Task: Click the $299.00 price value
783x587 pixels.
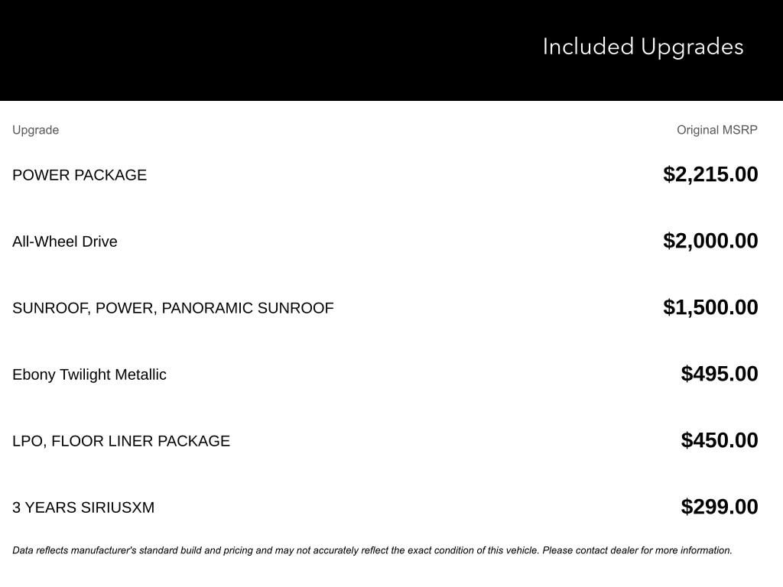Action: pyautogui.click(x=719, y=506)
